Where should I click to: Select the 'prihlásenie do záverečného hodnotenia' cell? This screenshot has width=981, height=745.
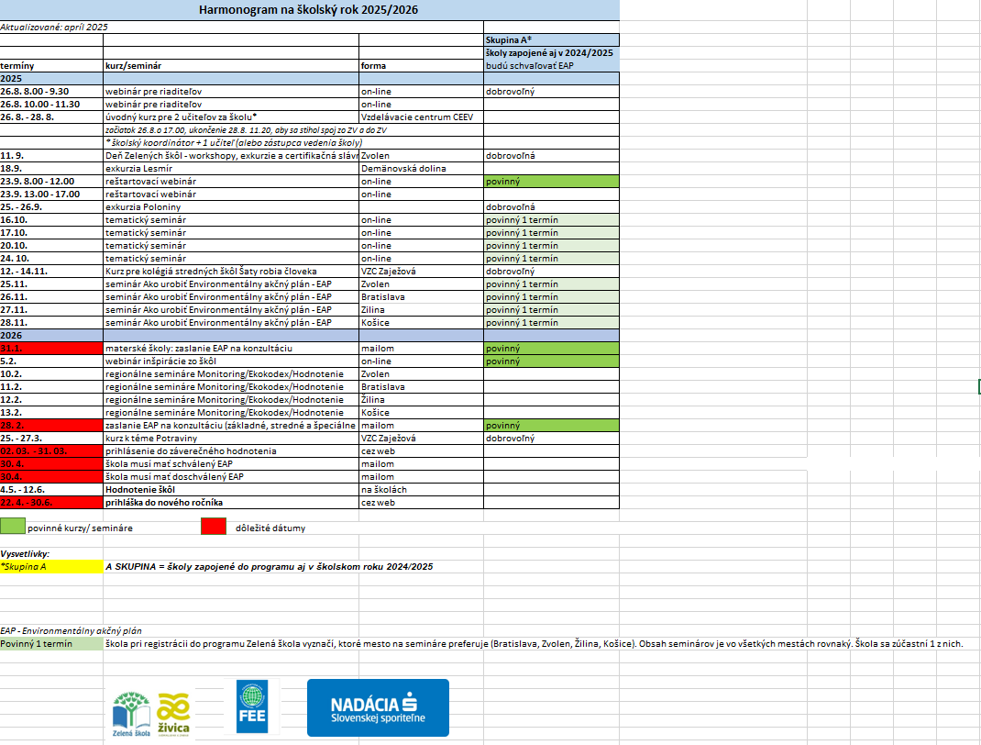click(x=231, y=450)
